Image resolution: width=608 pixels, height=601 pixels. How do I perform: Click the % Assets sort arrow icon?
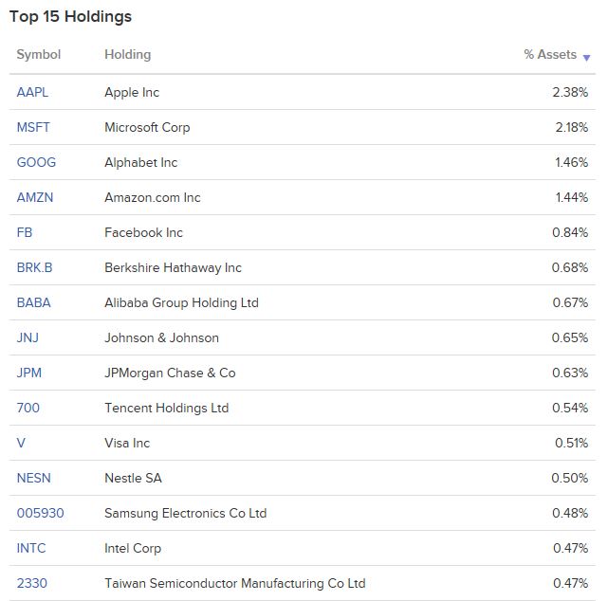(x=586, y=58)
